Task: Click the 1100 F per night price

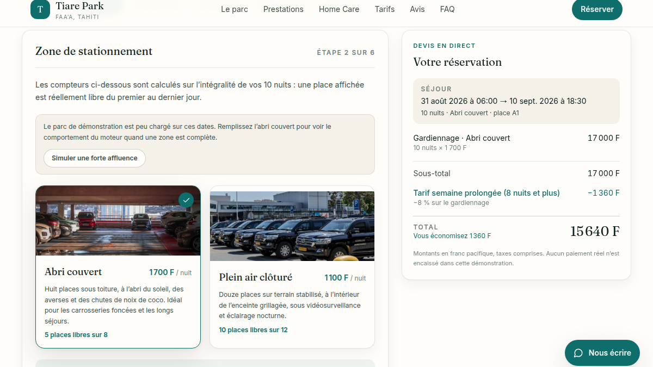Action: [x=345, y=278]
